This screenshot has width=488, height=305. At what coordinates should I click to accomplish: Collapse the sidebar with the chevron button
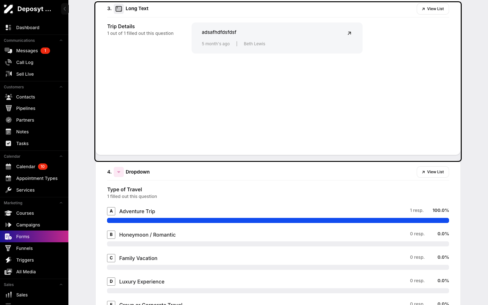tap(65, 9)
